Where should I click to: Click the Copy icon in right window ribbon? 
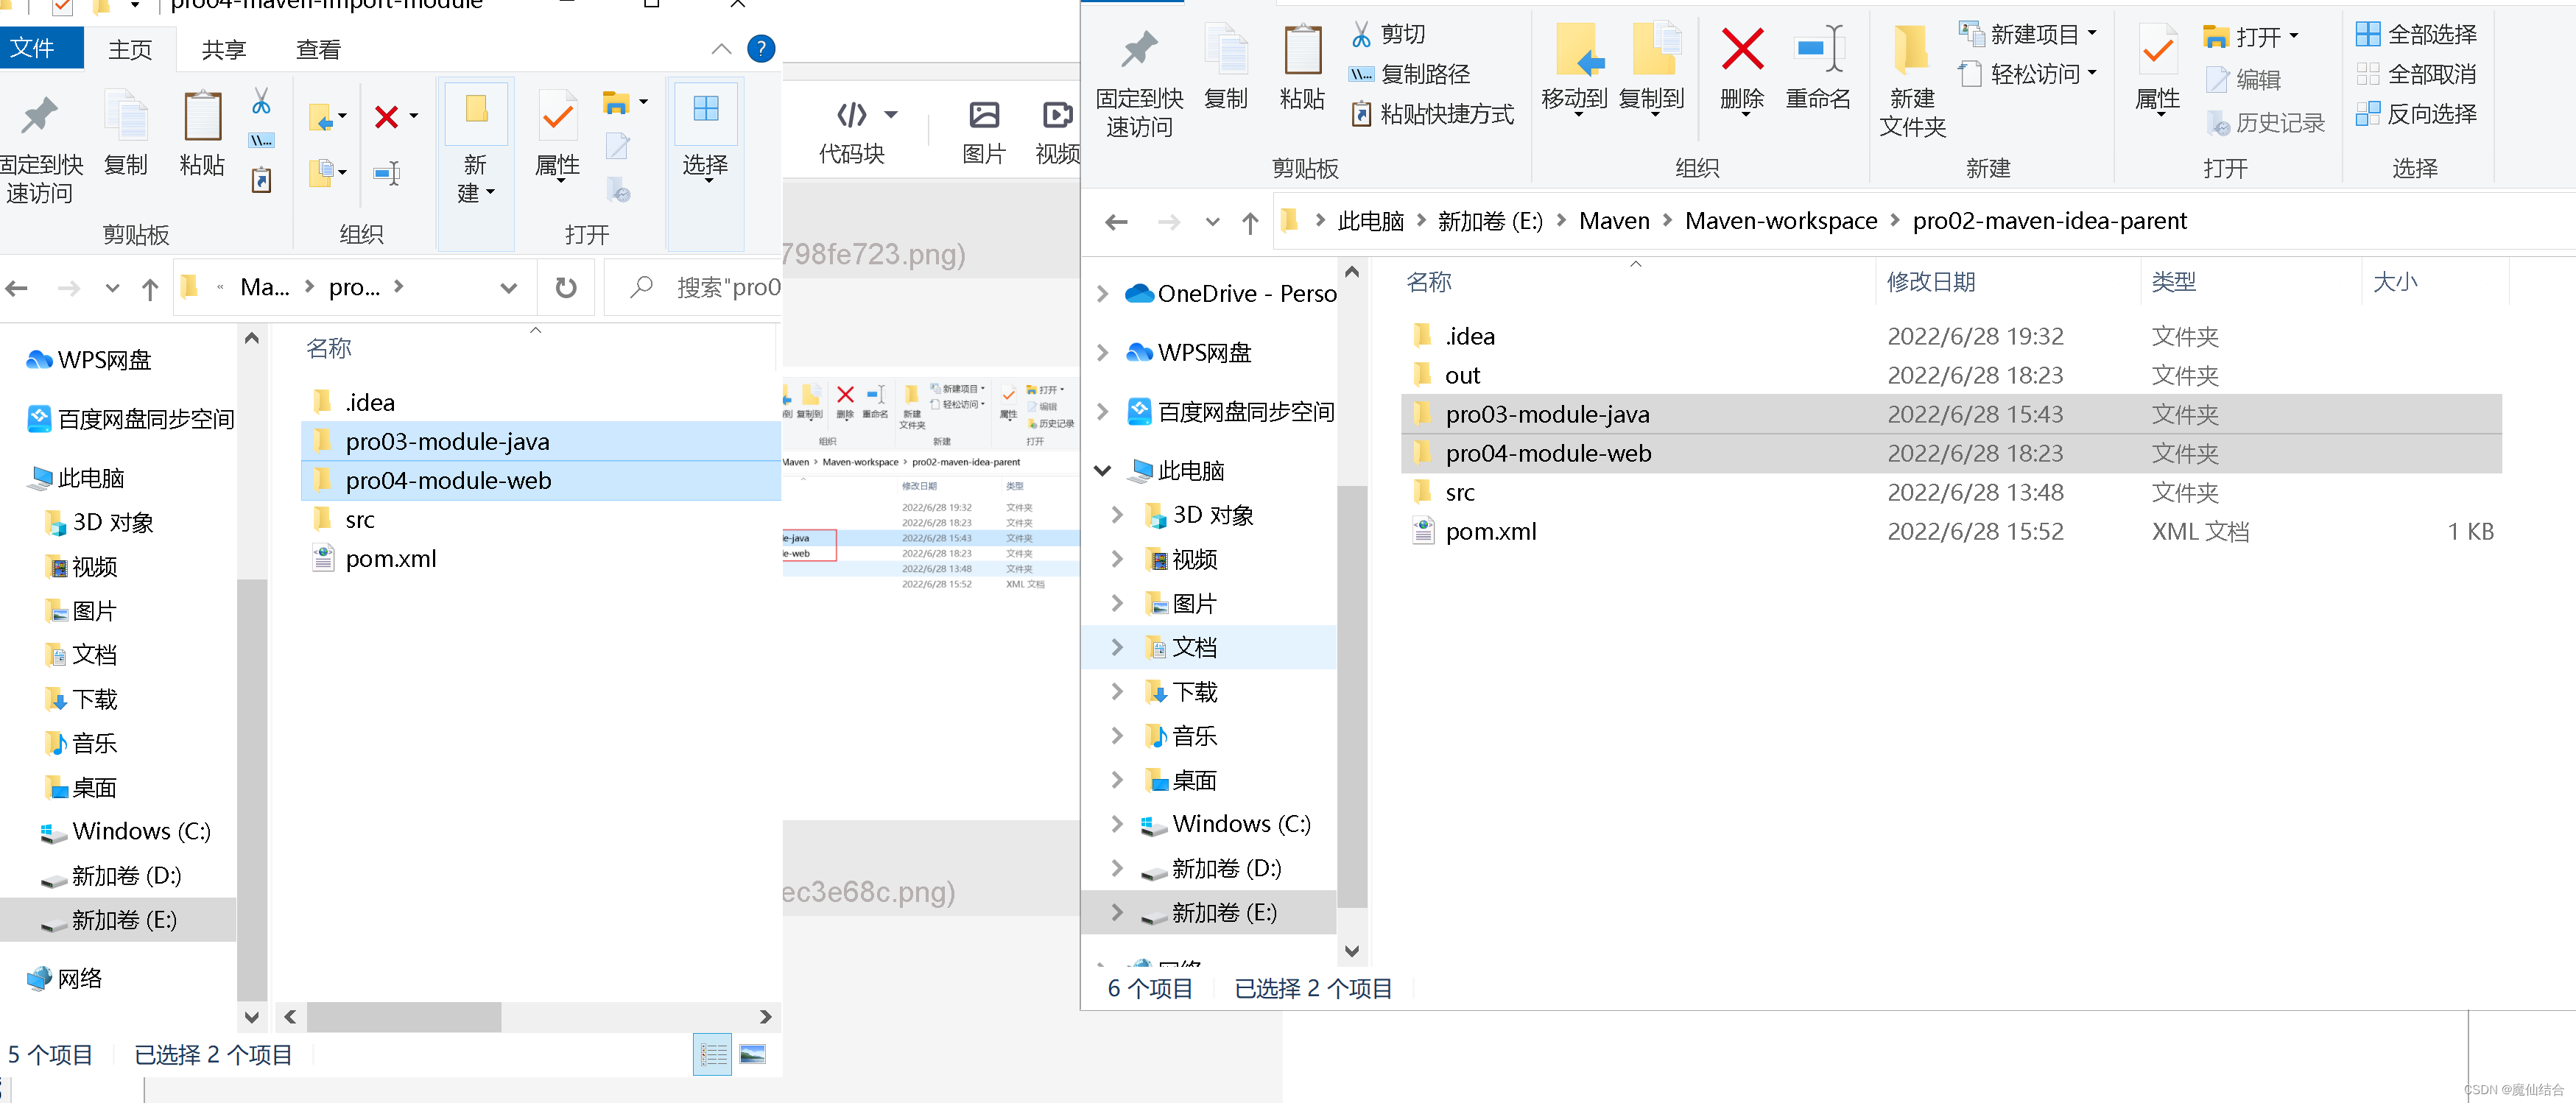(1226, 66)
